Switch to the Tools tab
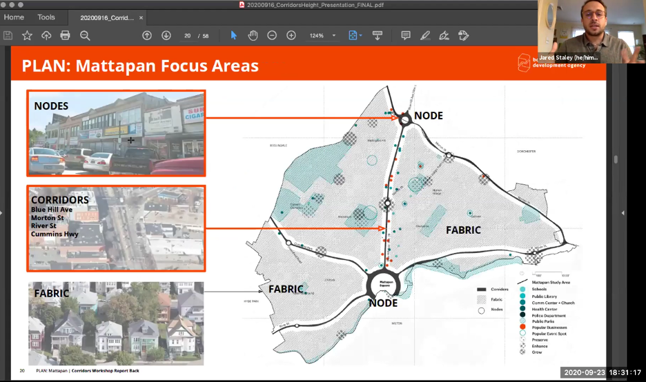Screen dimensions: 646x382 pos(46,17)
